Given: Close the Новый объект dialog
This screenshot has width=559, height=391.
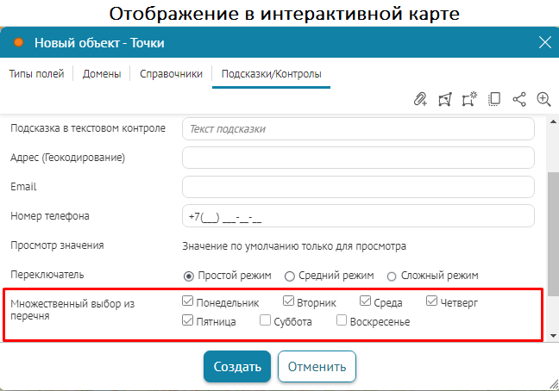Looking at the screenshot, I should tap(544, 42).
